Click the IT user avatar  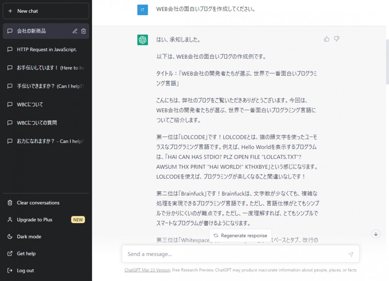click(142, 10)
